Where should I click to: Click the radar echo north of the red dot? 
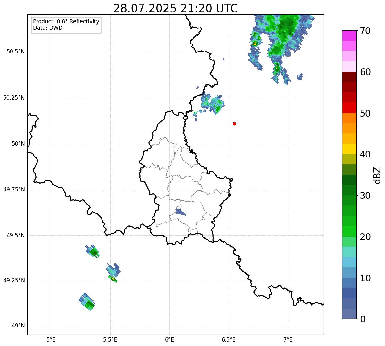pyautogui.click(x=212, y=103)
